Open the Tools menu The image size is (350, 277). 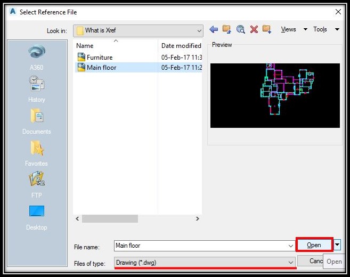(320, 29)
